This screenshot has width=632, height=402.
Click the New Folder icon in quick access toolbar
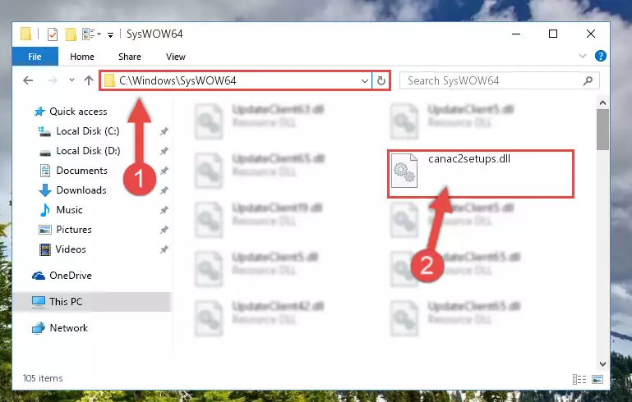pos(71,34)
